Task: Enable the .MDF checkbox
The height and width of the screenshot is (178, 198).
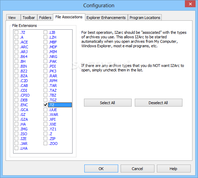Action: (x=46, y=47)
